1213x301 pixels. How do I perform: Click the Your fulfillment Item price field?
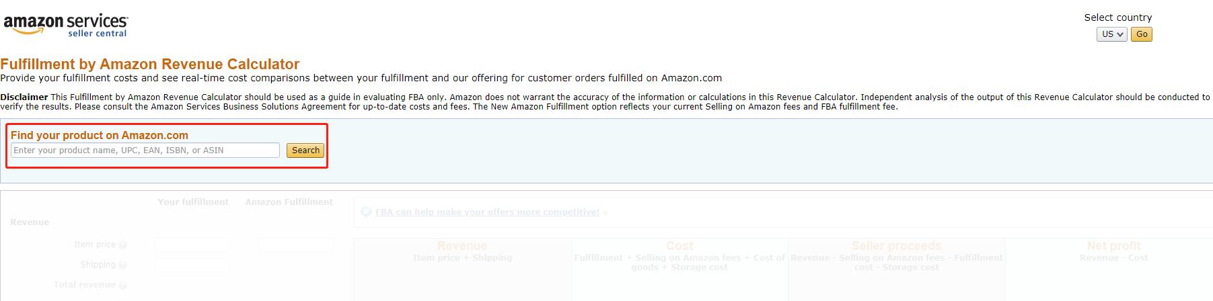point(192,245)
